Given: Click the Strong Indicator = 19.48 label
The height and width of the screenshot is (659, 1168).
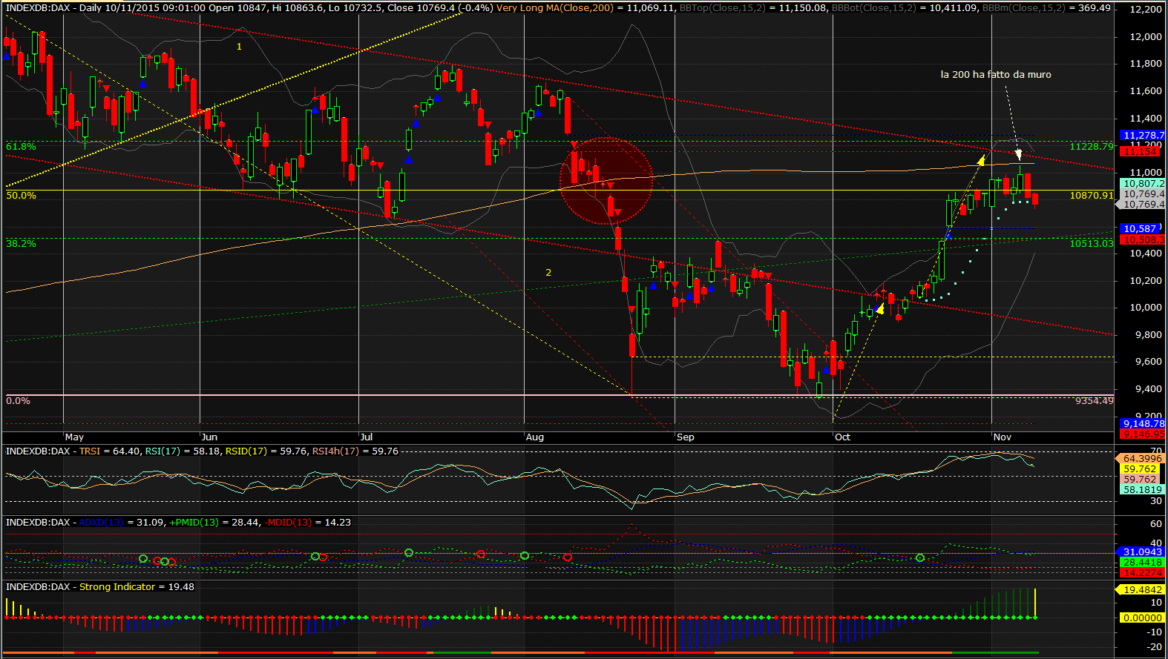Looking at the screenshot, I should point(137,587).
